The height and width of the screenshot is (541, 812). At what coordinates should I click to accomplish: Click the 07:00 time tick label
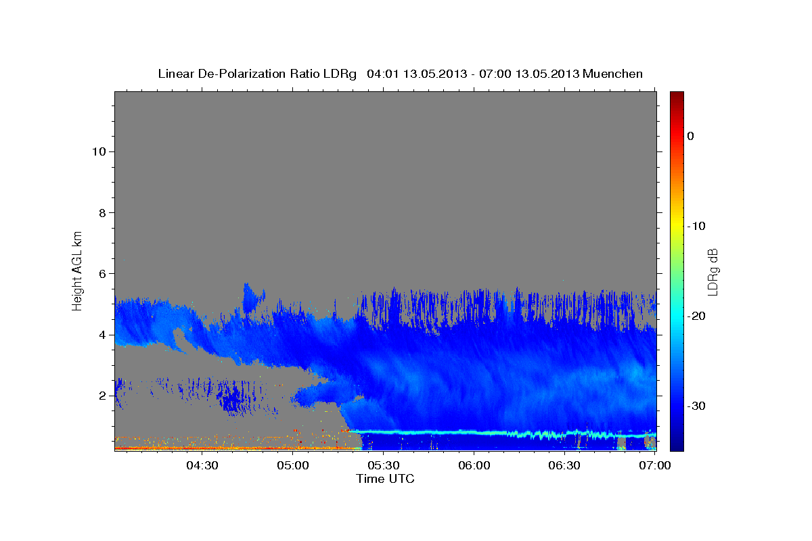click(654, 465)
